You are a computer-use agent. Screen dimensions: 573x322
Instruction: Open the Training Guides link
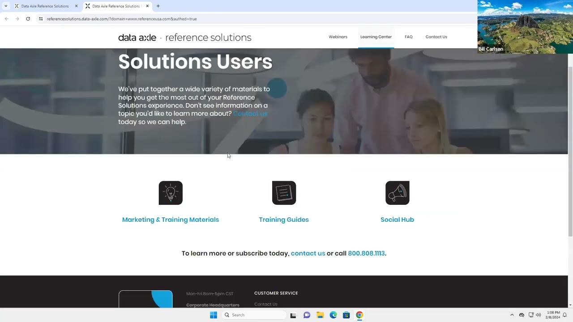pyautogui.click(x=284, y=220)
